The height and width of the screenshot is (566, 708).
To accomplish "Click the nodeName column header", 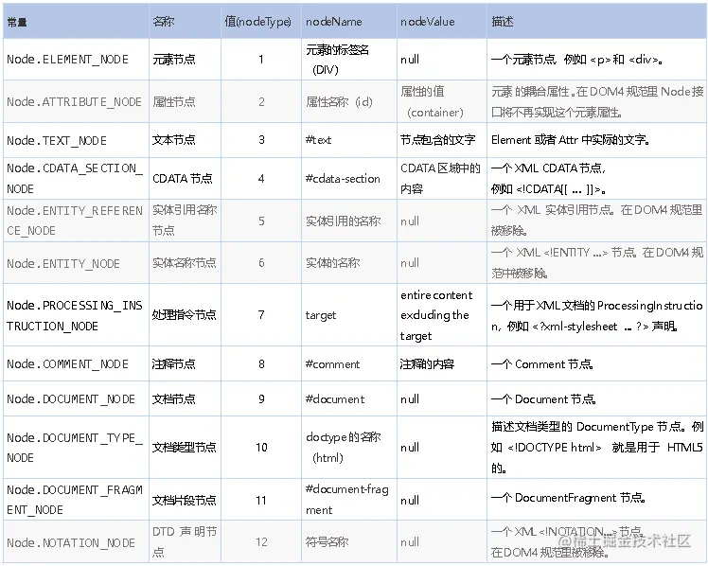I will [x=349, y=21].
